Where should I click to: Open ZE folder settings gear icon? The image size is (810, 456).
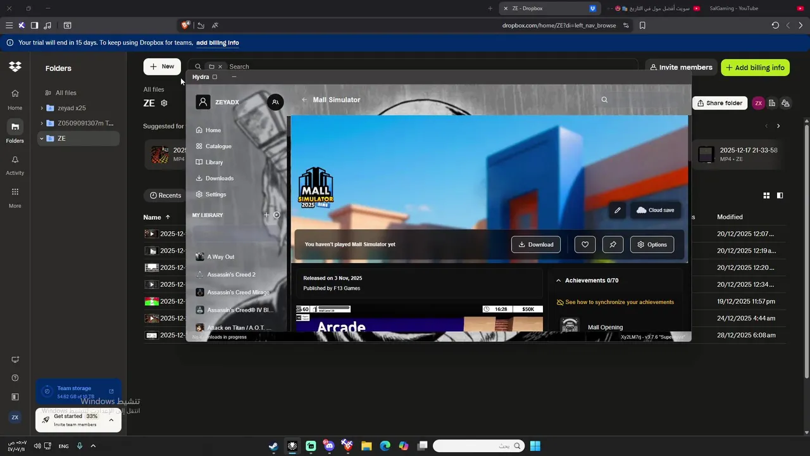[x=164, y=103]
